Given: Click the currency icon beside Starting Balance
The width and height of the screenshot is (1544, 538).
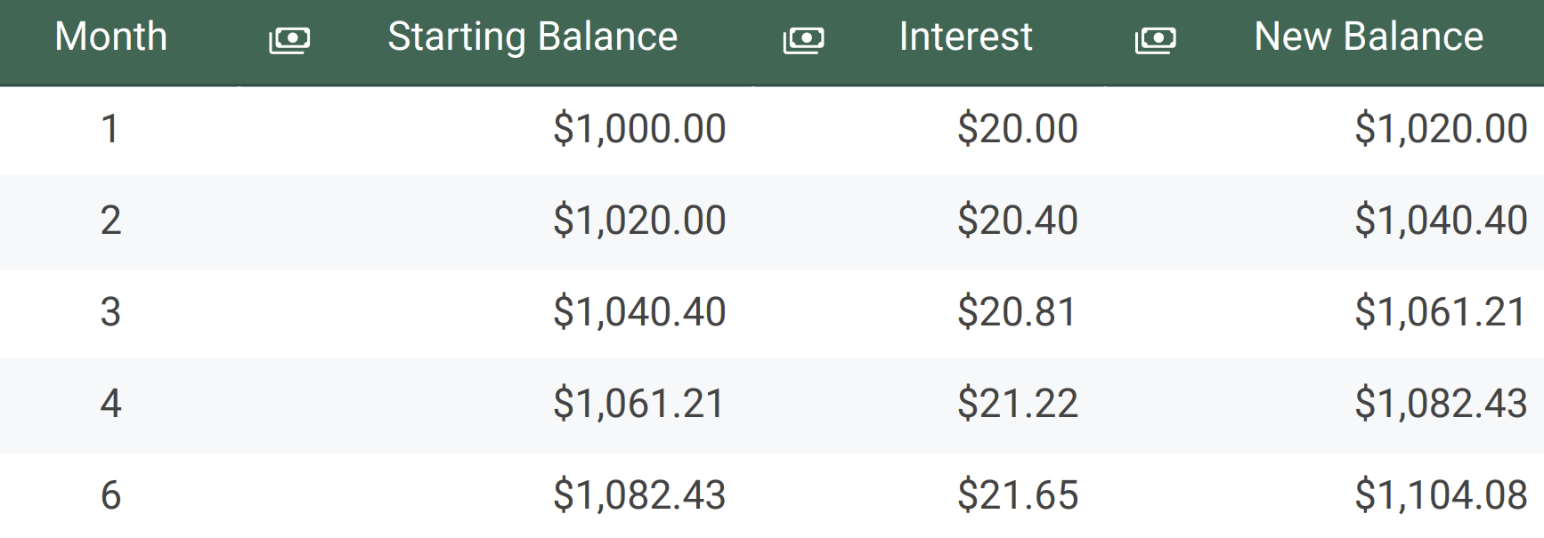Looking at the screenshot, I should click(x=289, y=40).
